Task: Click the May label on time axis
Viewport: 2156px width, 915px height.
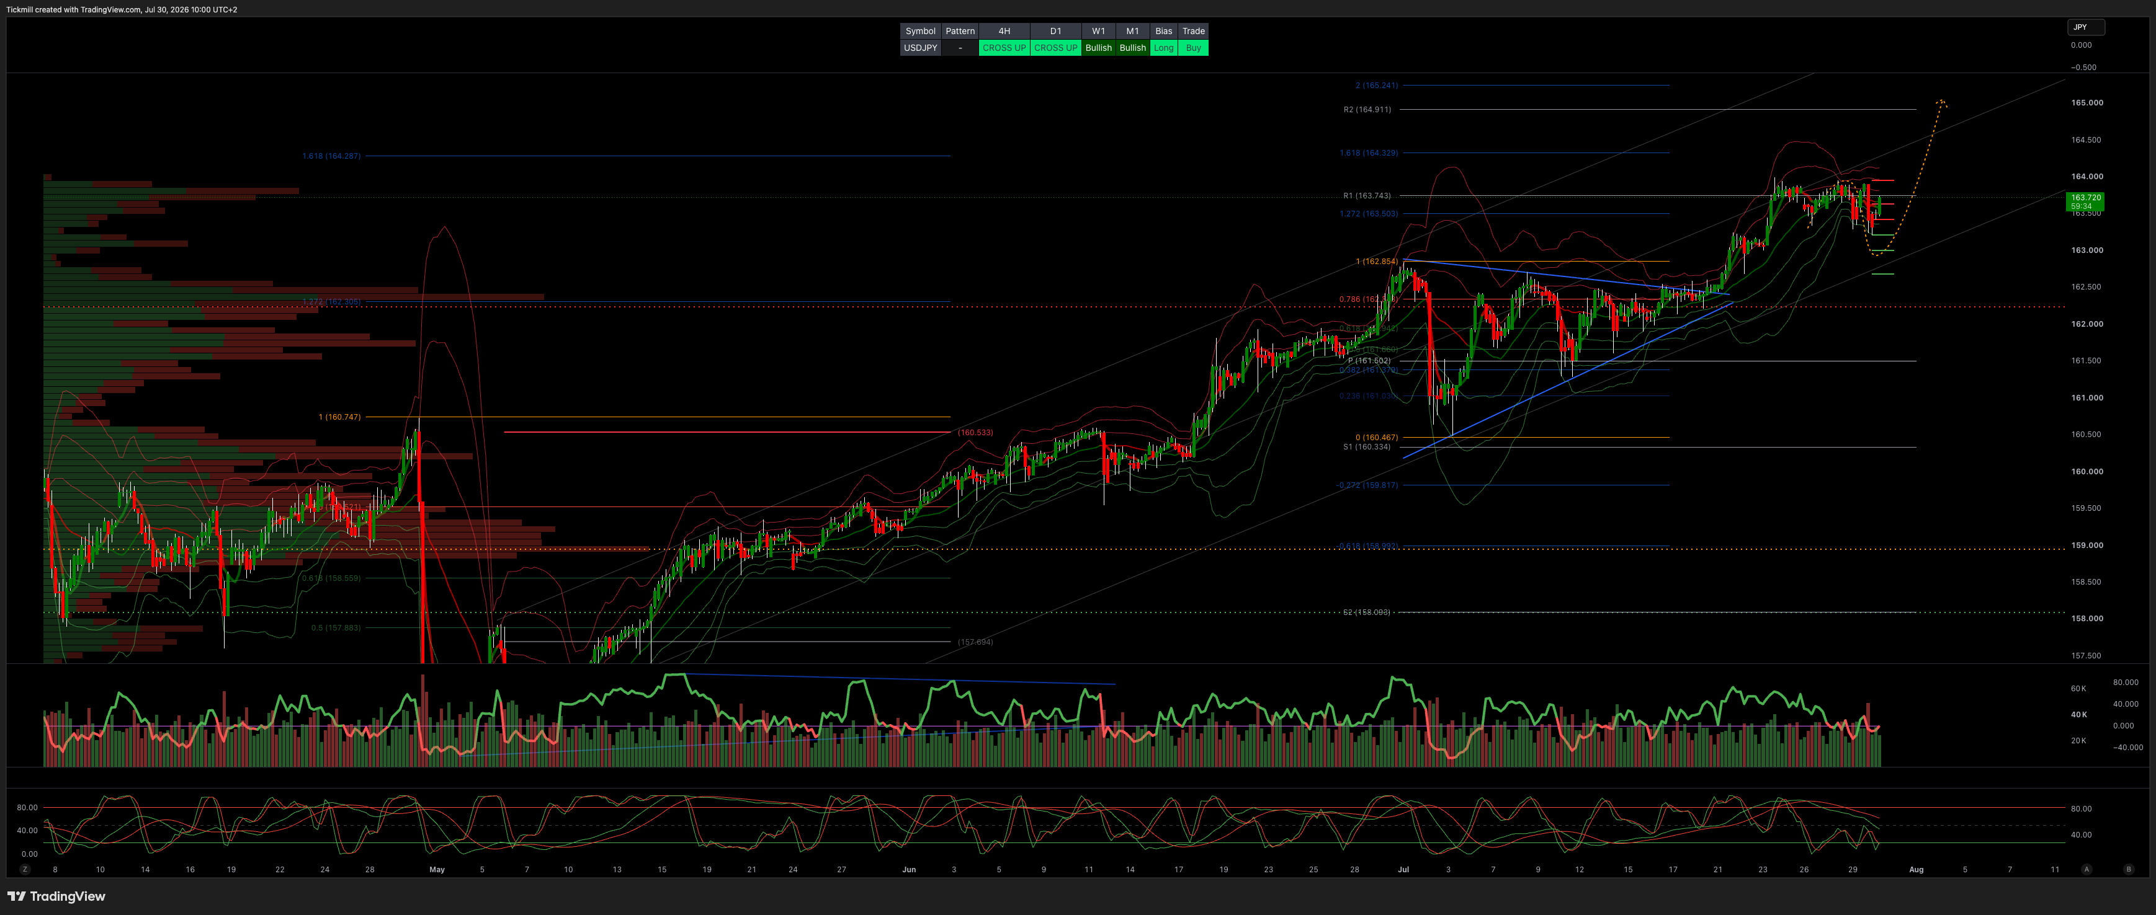Action: point(437,870)
